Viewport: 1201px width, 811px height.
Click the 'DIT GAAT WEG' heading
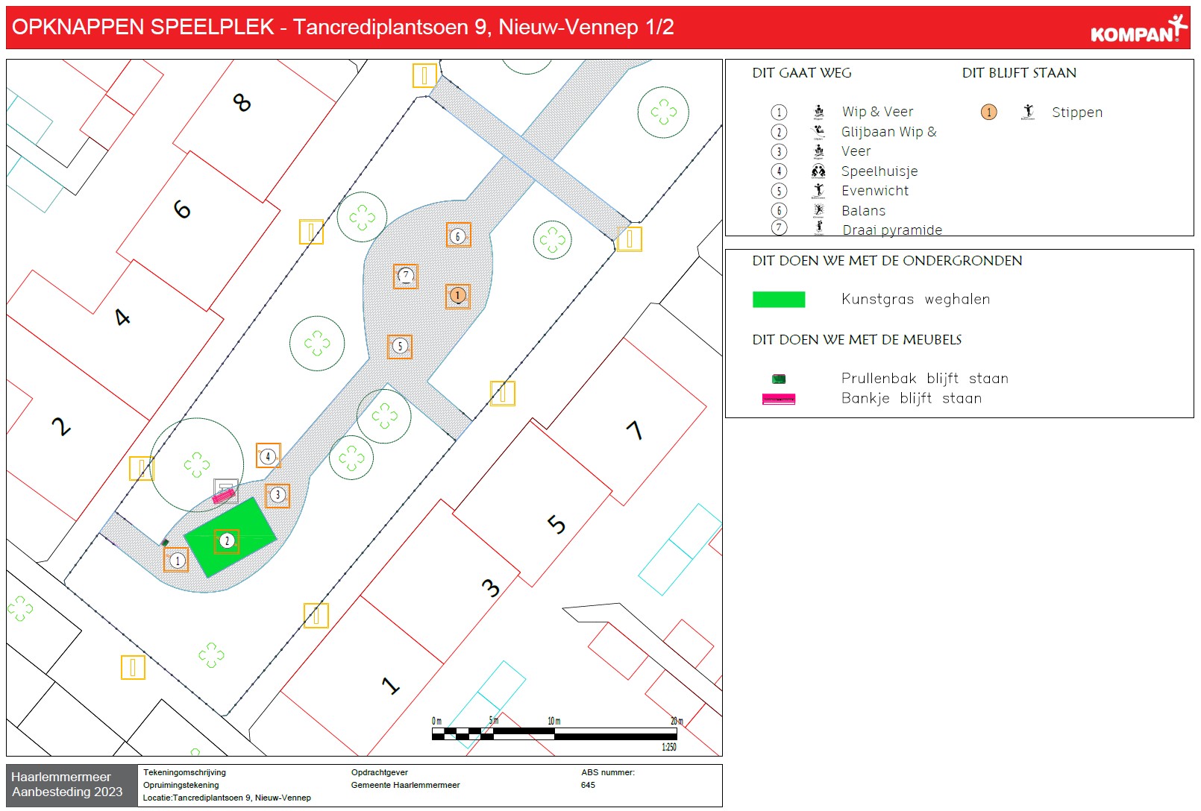tap(801, 73)
